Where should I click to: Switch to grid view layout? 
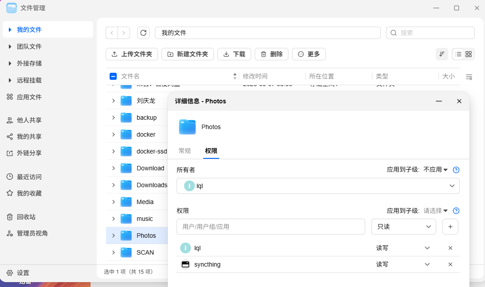[469, 54]
